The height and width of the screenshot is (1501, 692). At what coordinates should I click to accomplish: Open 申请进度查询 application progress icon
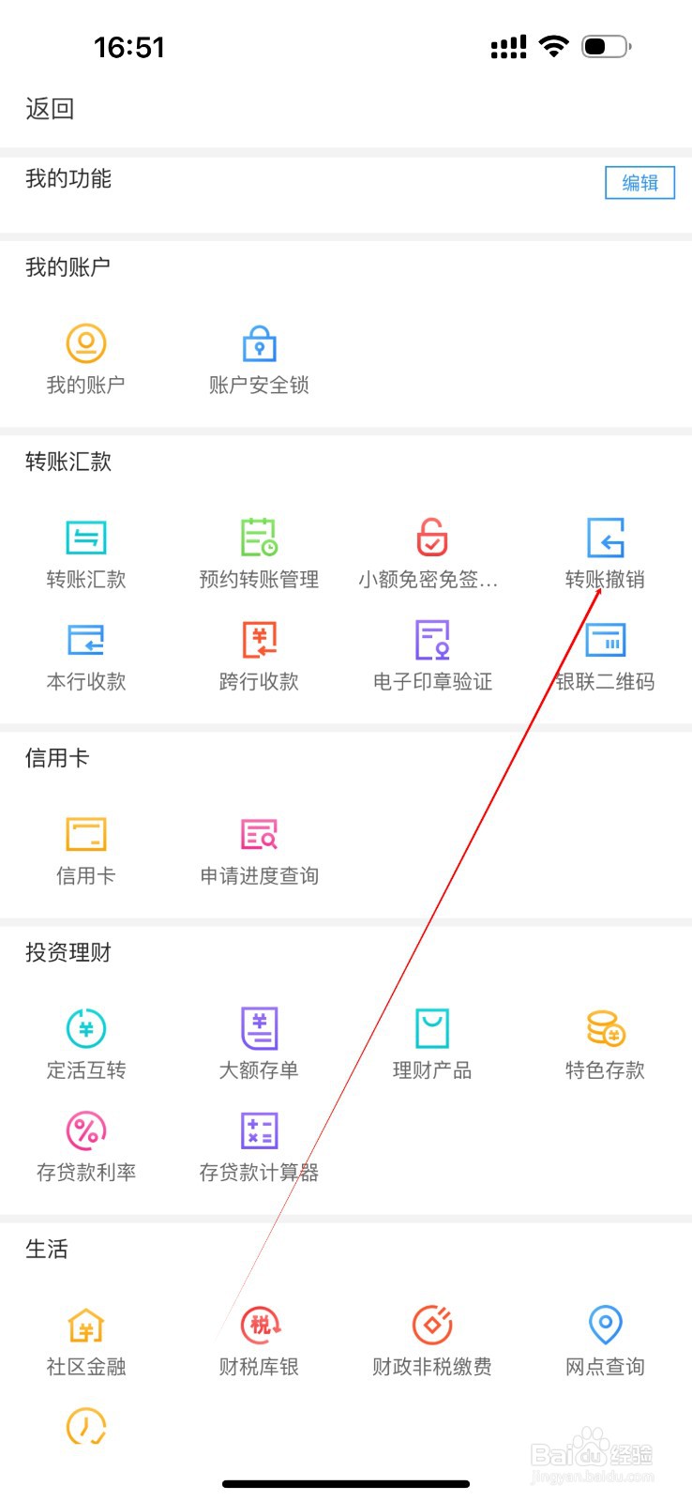pyautogui.click(x=260, y=834)
